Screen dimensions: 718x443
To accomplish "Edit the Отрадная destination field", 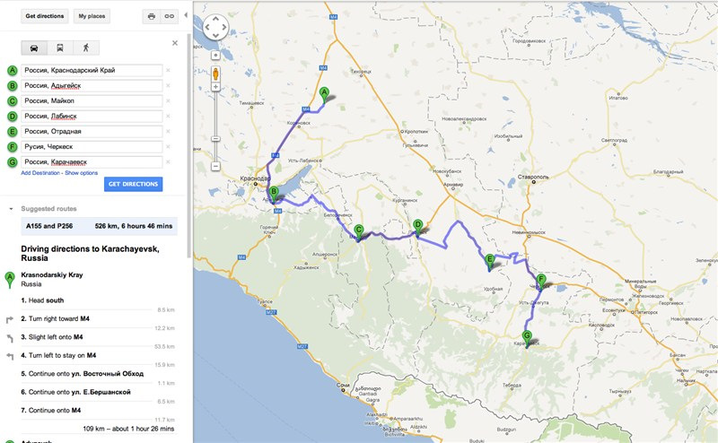I will click(x=92, y=131).
